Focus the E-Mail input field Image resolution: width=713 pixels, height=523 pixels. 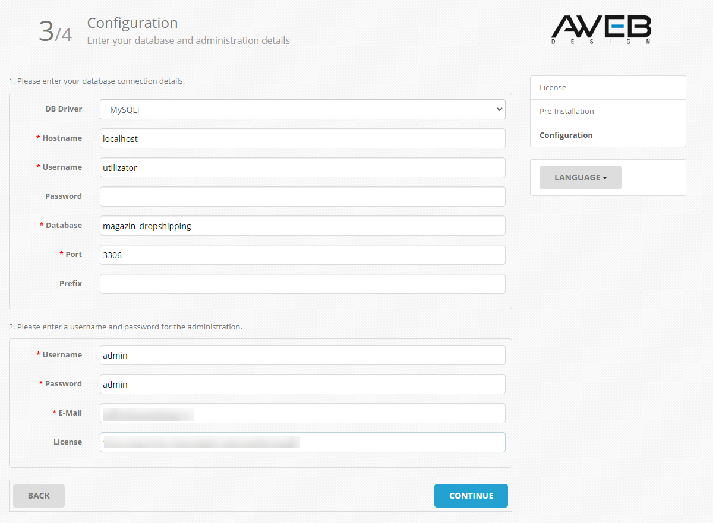click(302, 413)
